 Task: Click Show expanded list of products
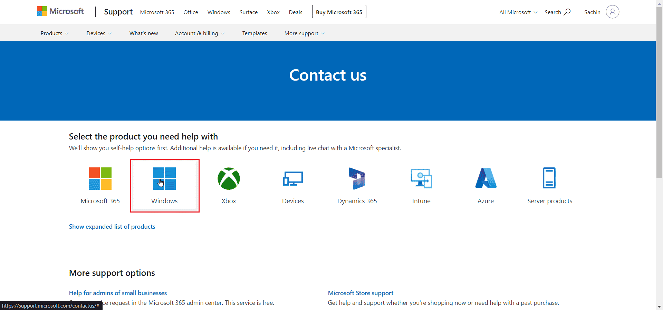[x=112, y=226]
